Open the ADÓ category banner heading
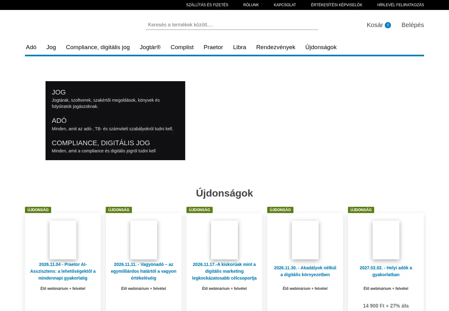The image size is (449, 311). pyautogui.click(x=59, y=121)
